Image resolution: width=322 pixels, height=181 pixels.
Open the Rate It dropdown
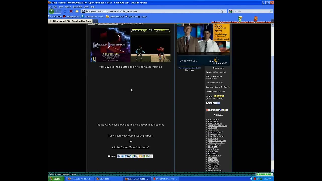point(213,103)
